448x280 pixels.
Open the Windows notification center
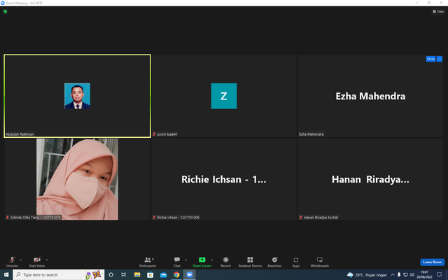click(x=439, y=274)
